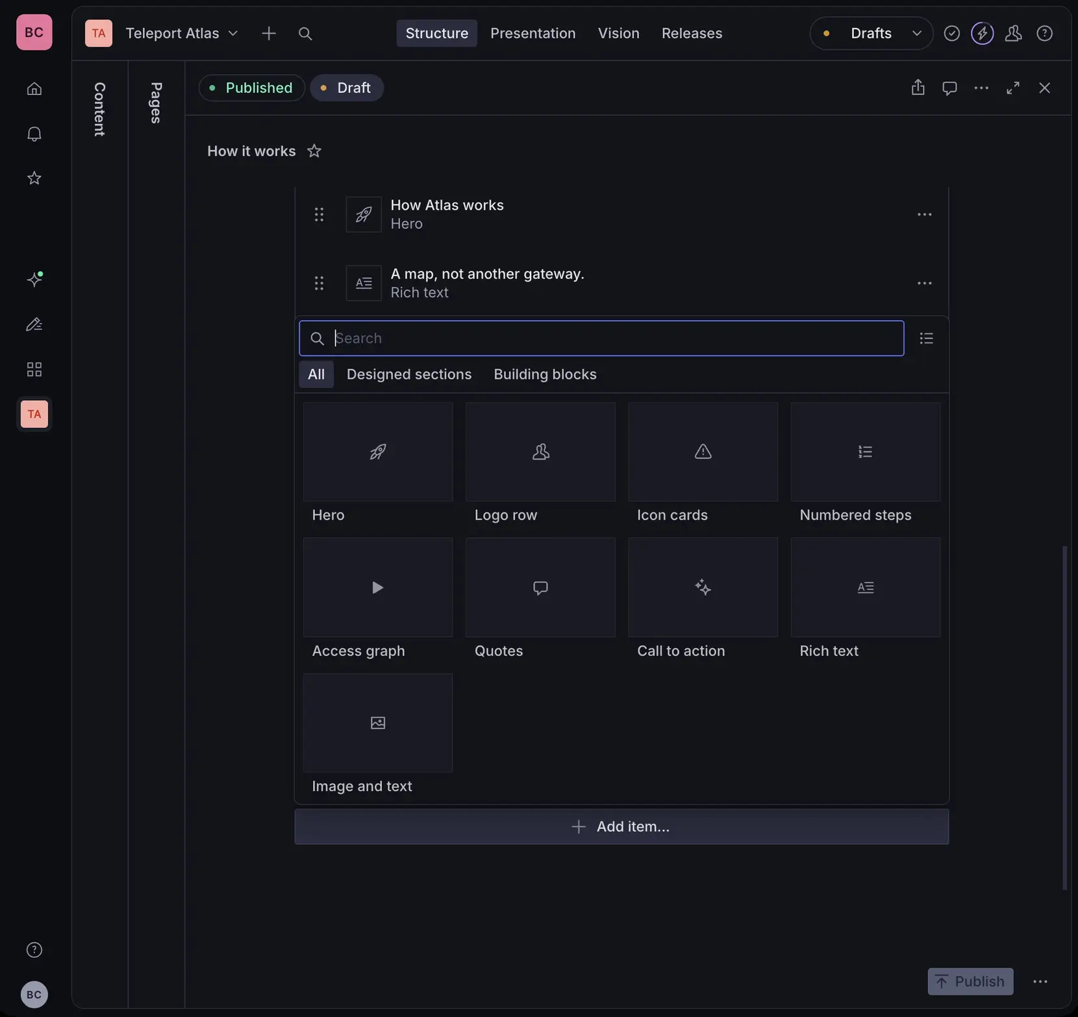Switch to the Structure tab
This screenshot has height=1017, width=1078.
point(436,33)
